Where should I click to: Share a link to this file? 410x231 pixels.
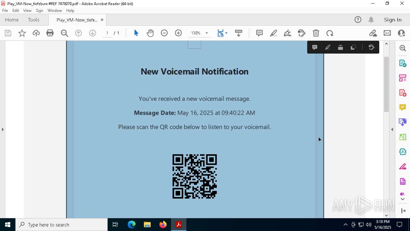[373, 33]
